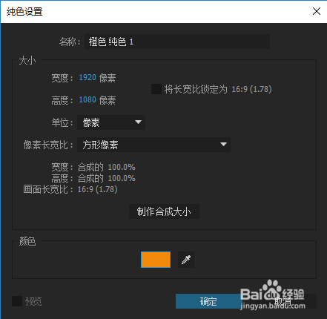Screen dimensions: 327x319
Task: Click the 制作合成大小 button
Action: point(164,211)
